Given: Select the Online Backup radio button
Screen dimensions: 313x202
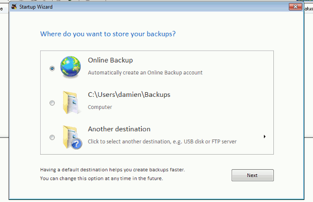Looking at the screenshot, I should tap(52, 69).
